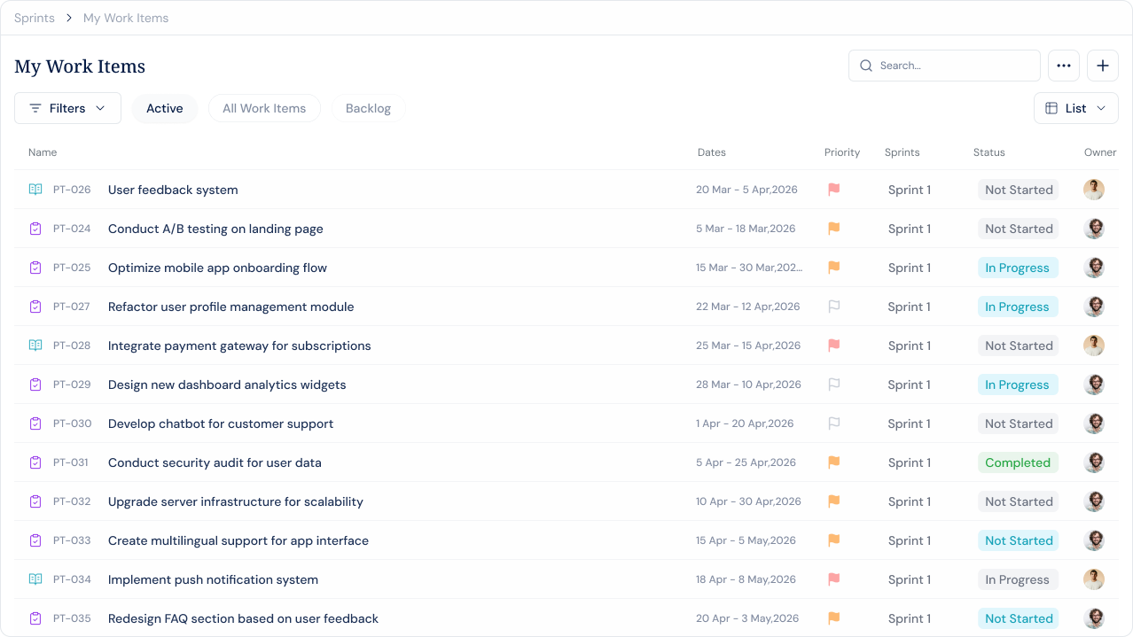The width and height of the screenshot is (1133, 637).
Task: Open status badge for PT-033
Action: click(1019, 540)
